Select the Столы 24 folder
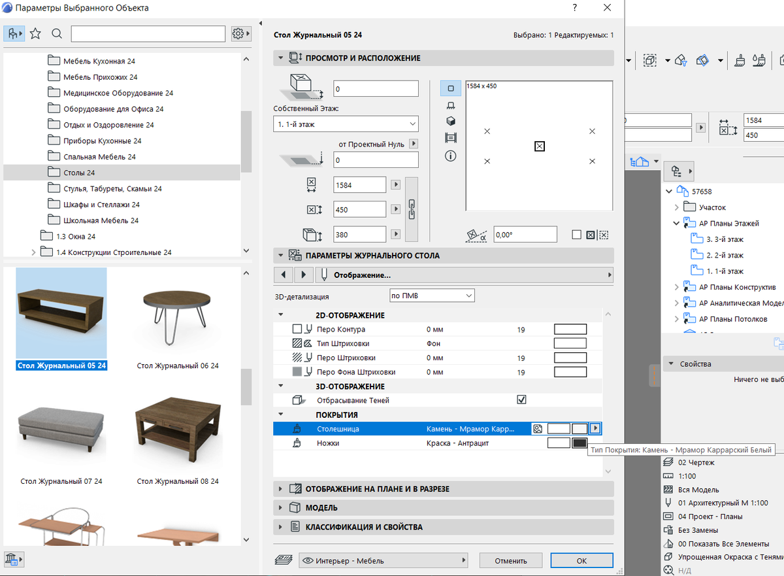 pos(78,173)
